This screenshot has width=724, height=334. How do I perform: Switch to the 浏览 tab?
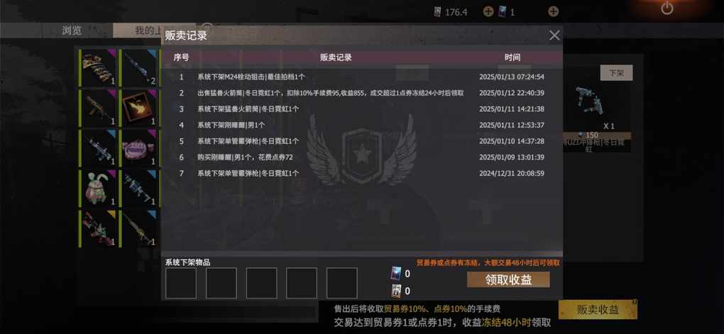coord(72,30)
